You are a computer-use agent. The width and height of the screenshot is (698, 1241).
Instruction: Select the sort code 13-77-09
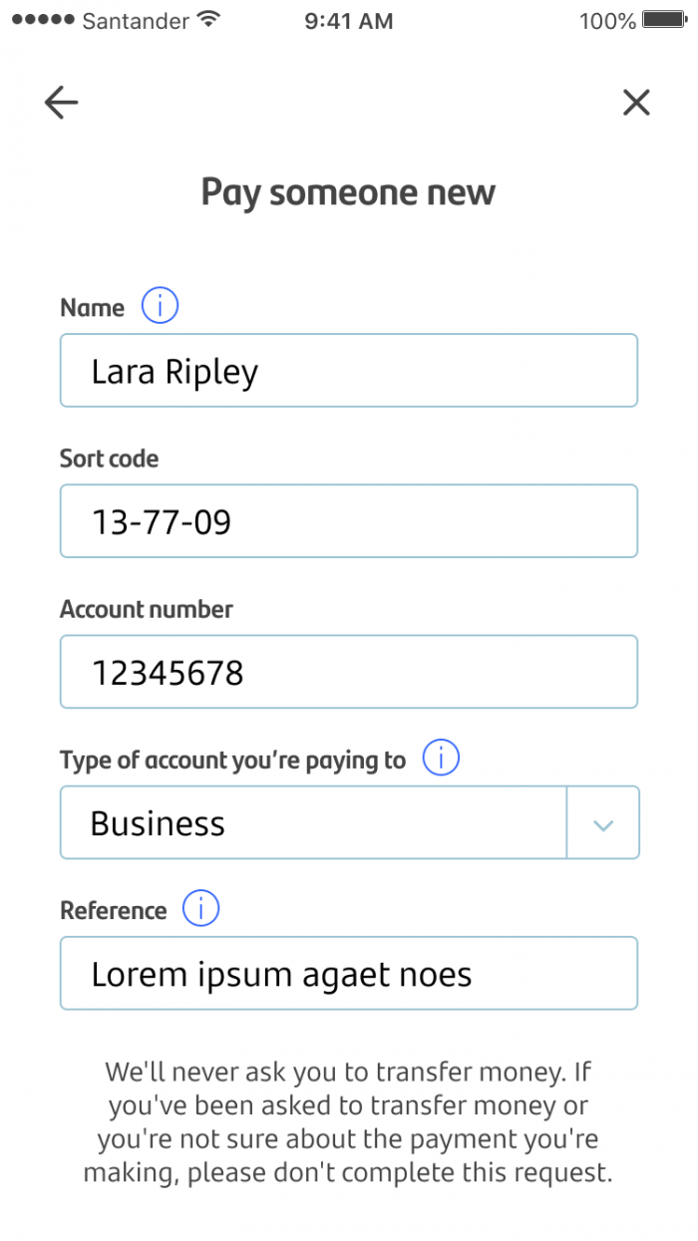click(x=163, y=520)
